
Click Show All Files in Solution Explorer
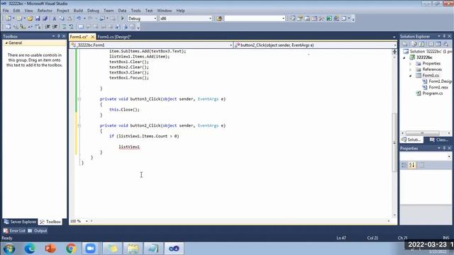tap(414, 44)
